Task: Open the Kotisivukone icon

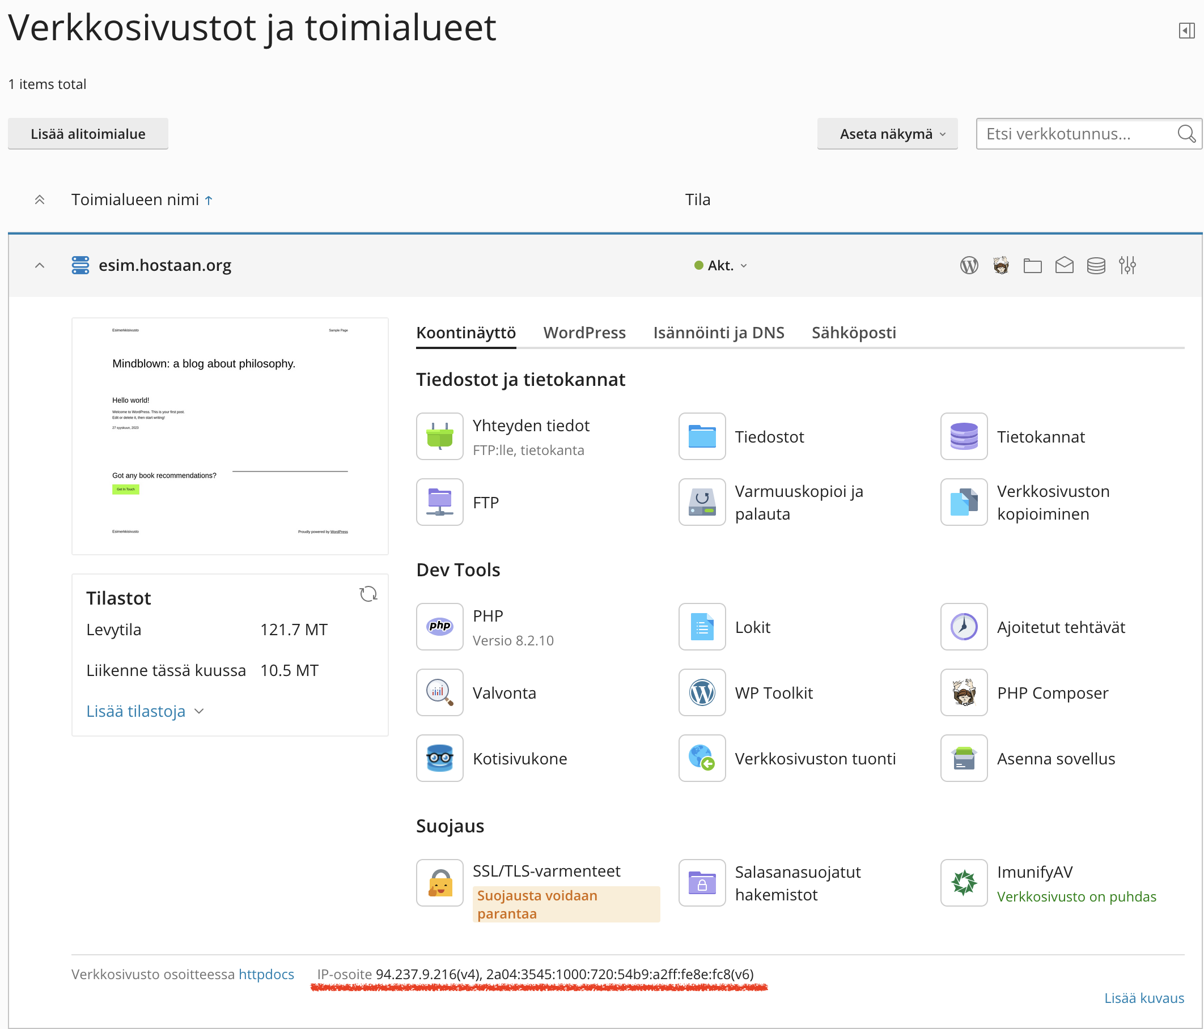Action: (x=440, y=758)
